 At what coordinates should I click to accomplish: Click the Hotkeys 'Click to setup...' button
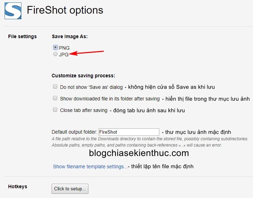pos(70,189)
